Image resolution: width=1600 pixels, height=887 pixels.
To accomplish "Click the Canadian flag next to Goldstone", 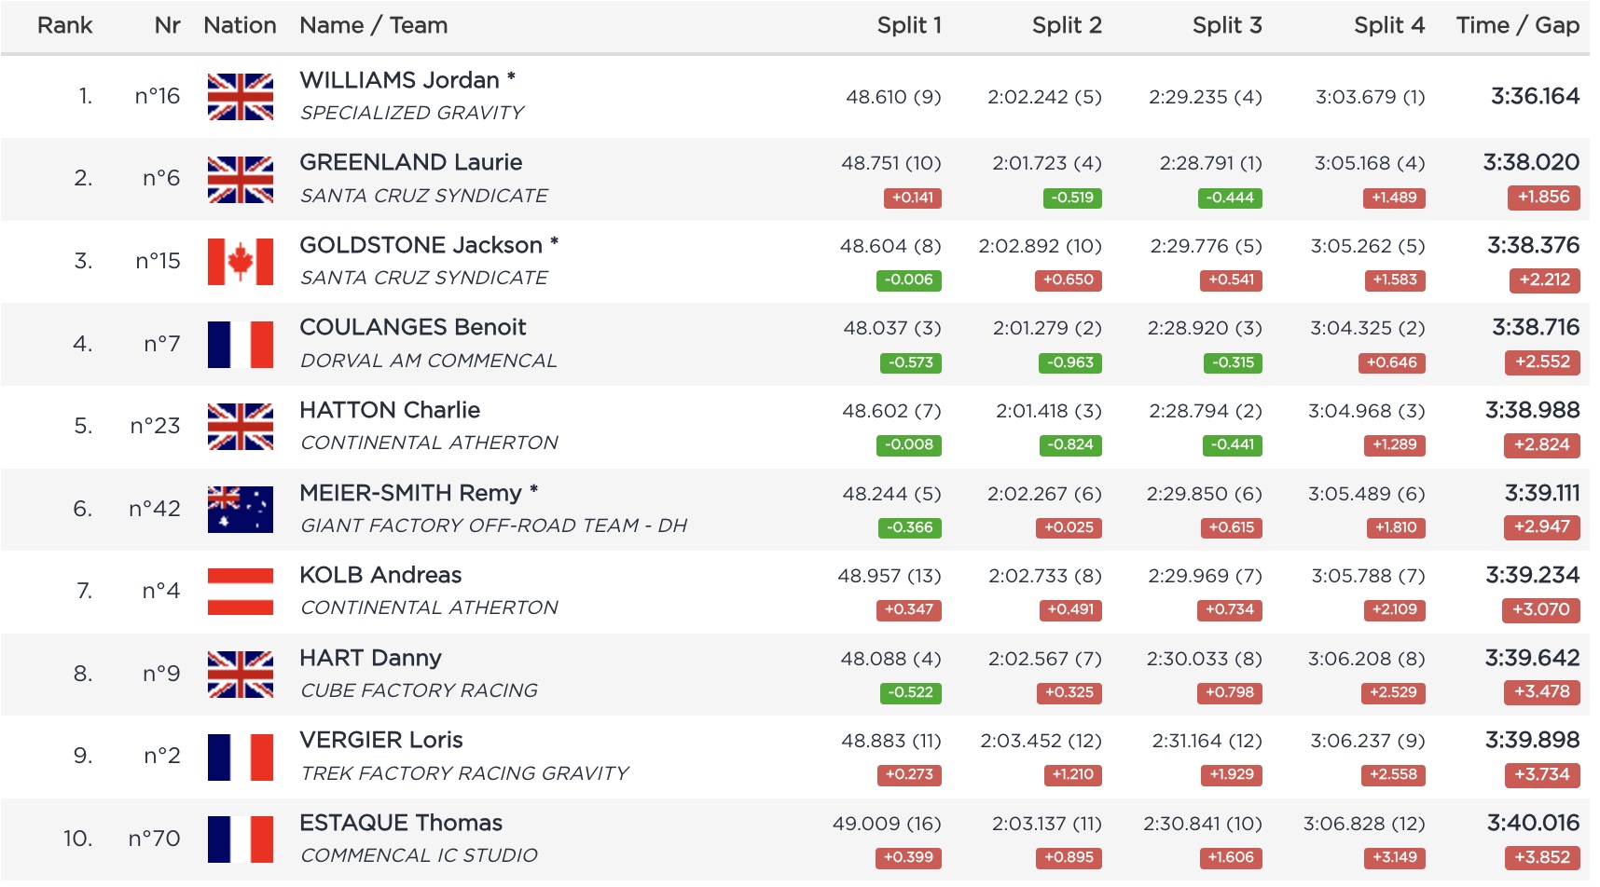I will tap(240, 262).
